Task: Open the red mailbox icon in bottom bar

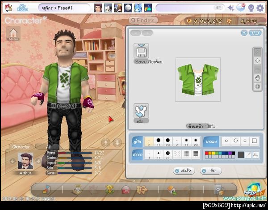Action: (x=126, y=190)
